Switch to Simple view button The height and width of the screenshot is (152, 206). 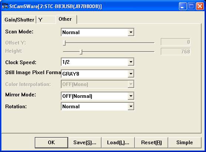[x=185, y=142]
